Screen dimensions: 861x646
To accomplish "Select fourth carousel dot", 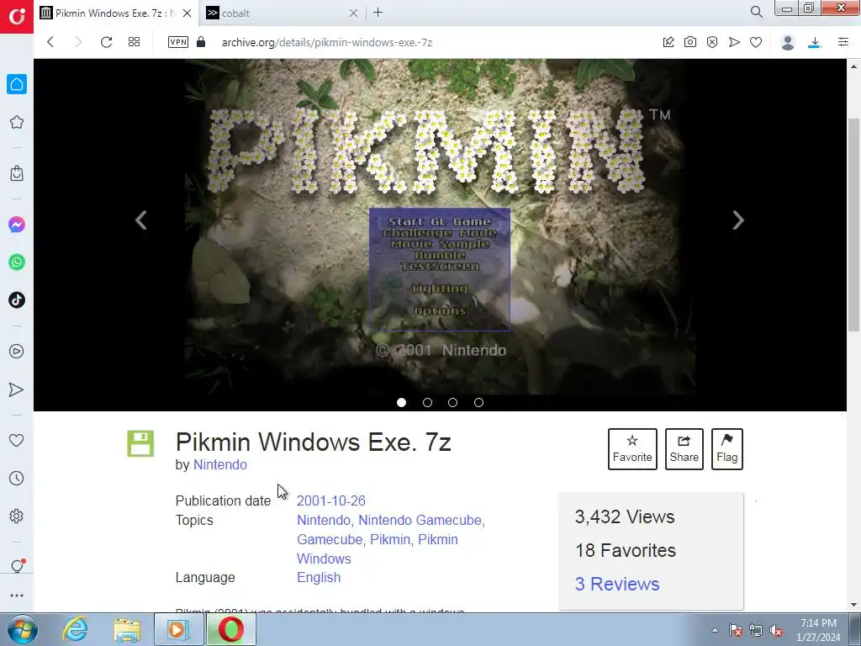I will pos(478,403).
